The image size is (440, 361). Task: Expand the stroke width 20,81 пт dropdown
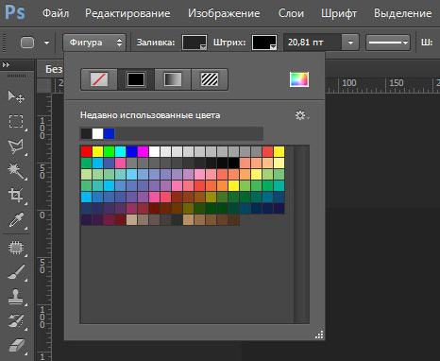pos(350,43)
